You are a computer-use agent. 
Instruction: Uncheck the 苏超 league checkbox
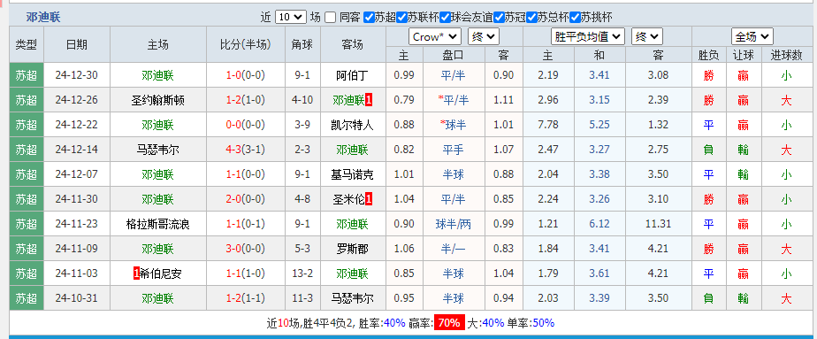tap(369, 17)
